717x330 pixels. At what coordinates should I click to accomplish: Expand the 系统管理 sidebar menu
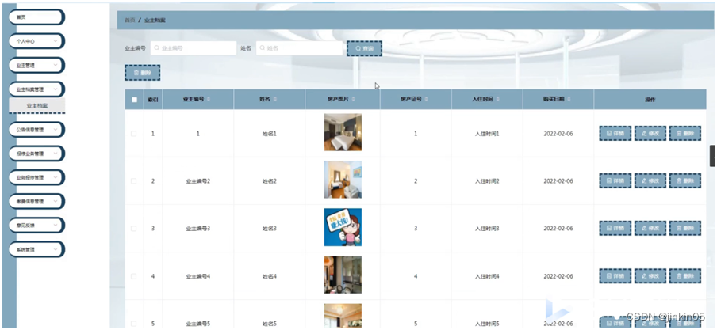pyautogui.click(x=36, y=249)
